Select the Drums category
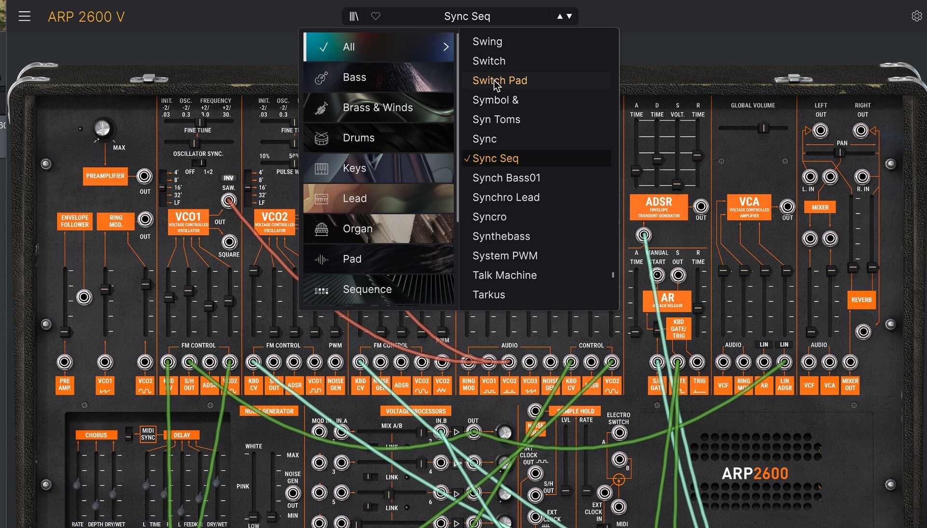Image resolution: width=927 pixels, height=528 pixels. (379, 138)
